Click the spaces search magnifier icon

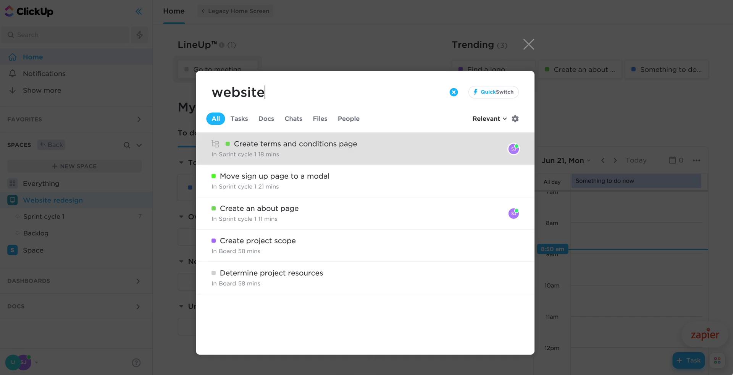(x=127, y=145)
